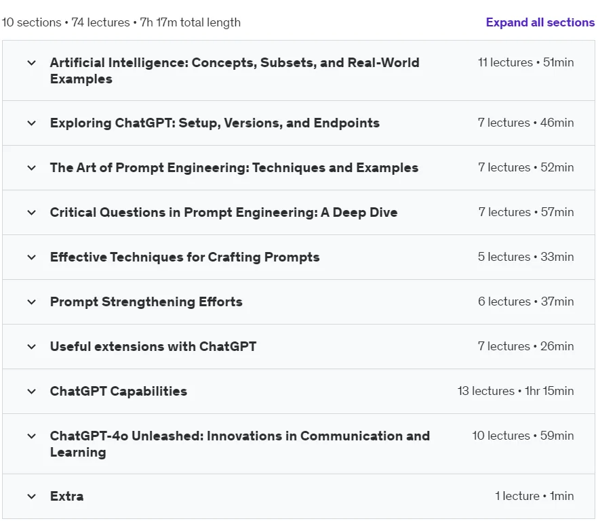Click the Extra section heading
598x521 pixels.
(x=66, y=496)
